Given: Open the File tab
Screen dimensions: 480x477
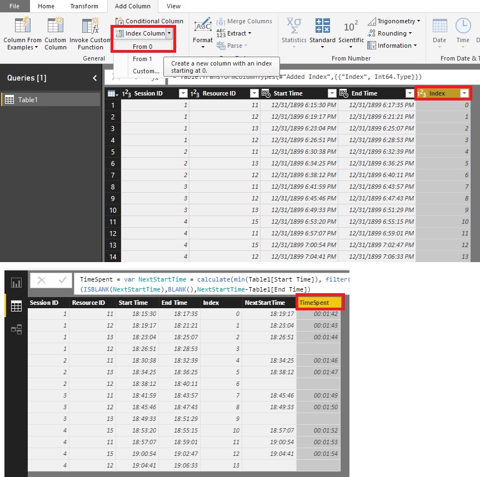Looking at the screenshot, I should click(14, 6).
